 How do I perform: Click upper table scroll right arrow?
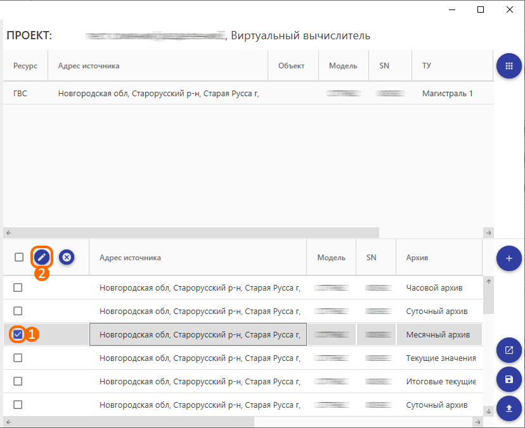click(488, 233)
